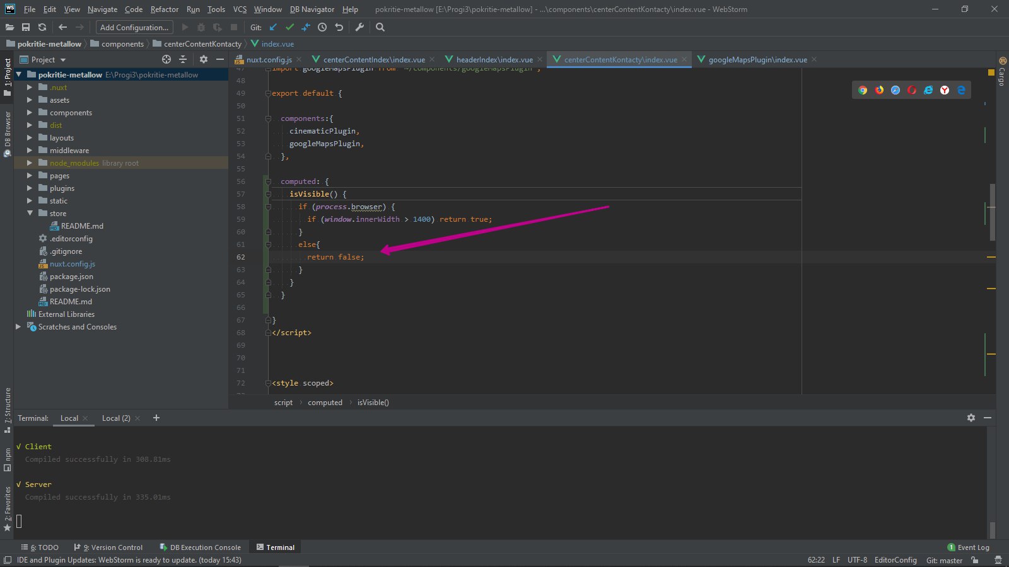Toggle the Favorites side panel
Image resolution: width=1009 pixels, height=567 pixels.
(x=8, y=508)
